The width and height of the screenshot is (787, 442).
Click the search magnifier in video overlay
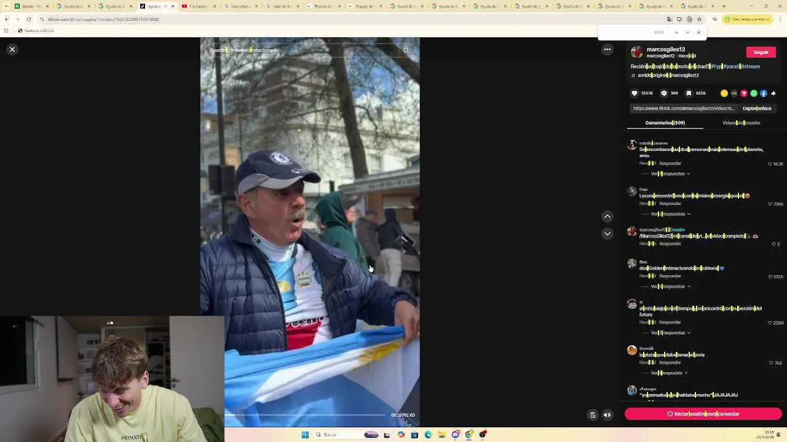pyautogui.click(x=406, y=50)
